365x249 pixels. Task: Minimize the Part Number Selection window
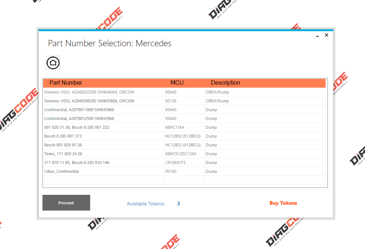point(317,35)
